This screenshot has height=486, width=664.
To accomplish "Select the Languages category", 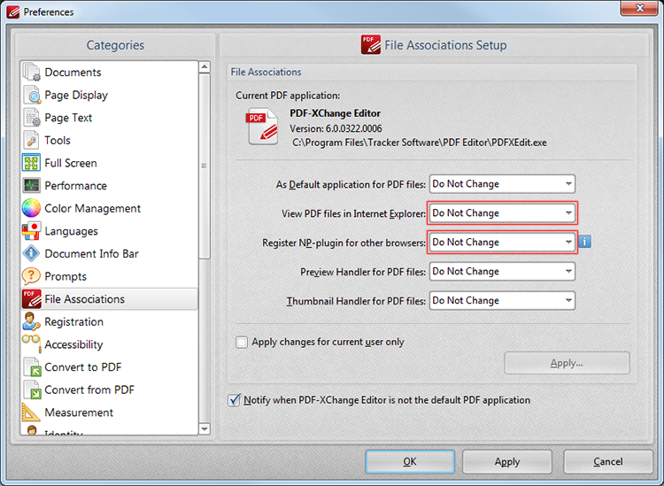I will [x=109, y=231].
